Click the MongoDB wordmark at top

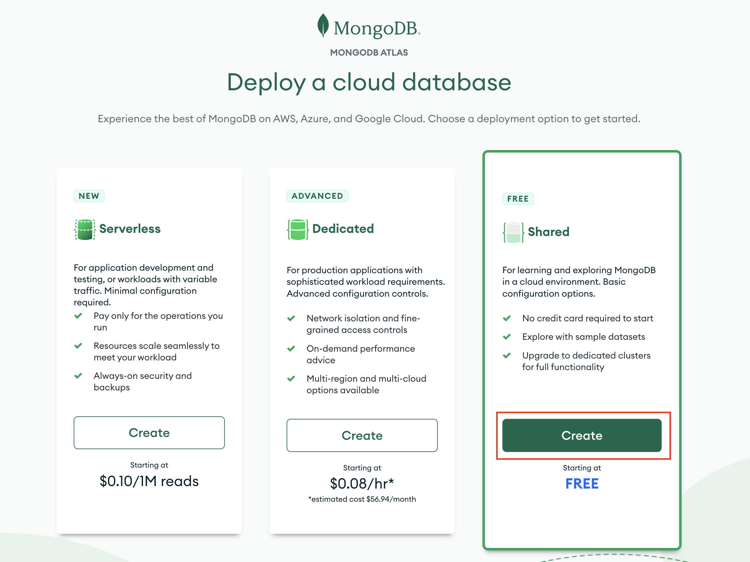click(376, 28)
